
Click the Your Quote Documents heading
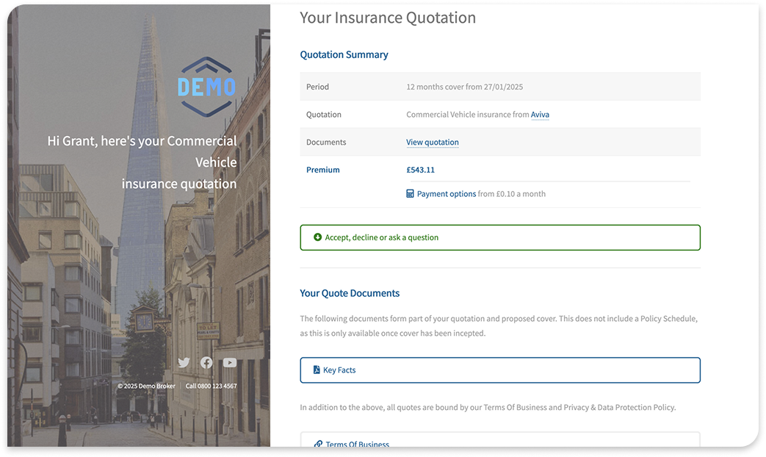pyautogui.click(x=350, y=293)
